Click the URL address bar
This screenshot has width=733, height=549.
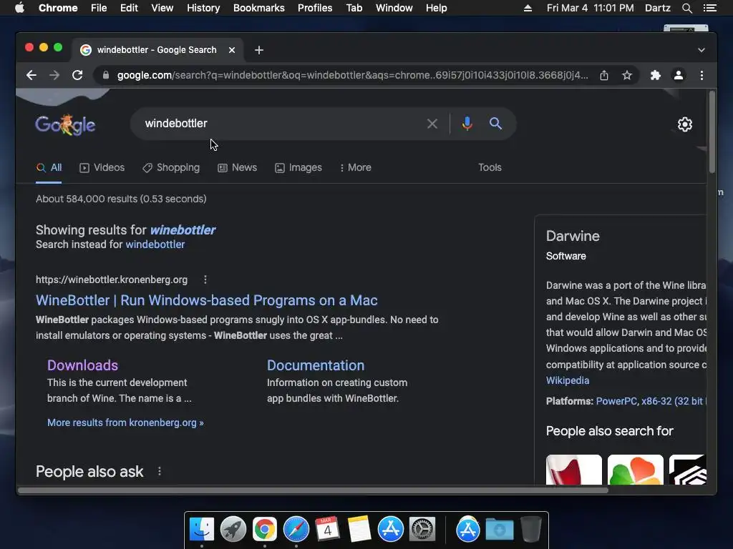click(353, 75)
